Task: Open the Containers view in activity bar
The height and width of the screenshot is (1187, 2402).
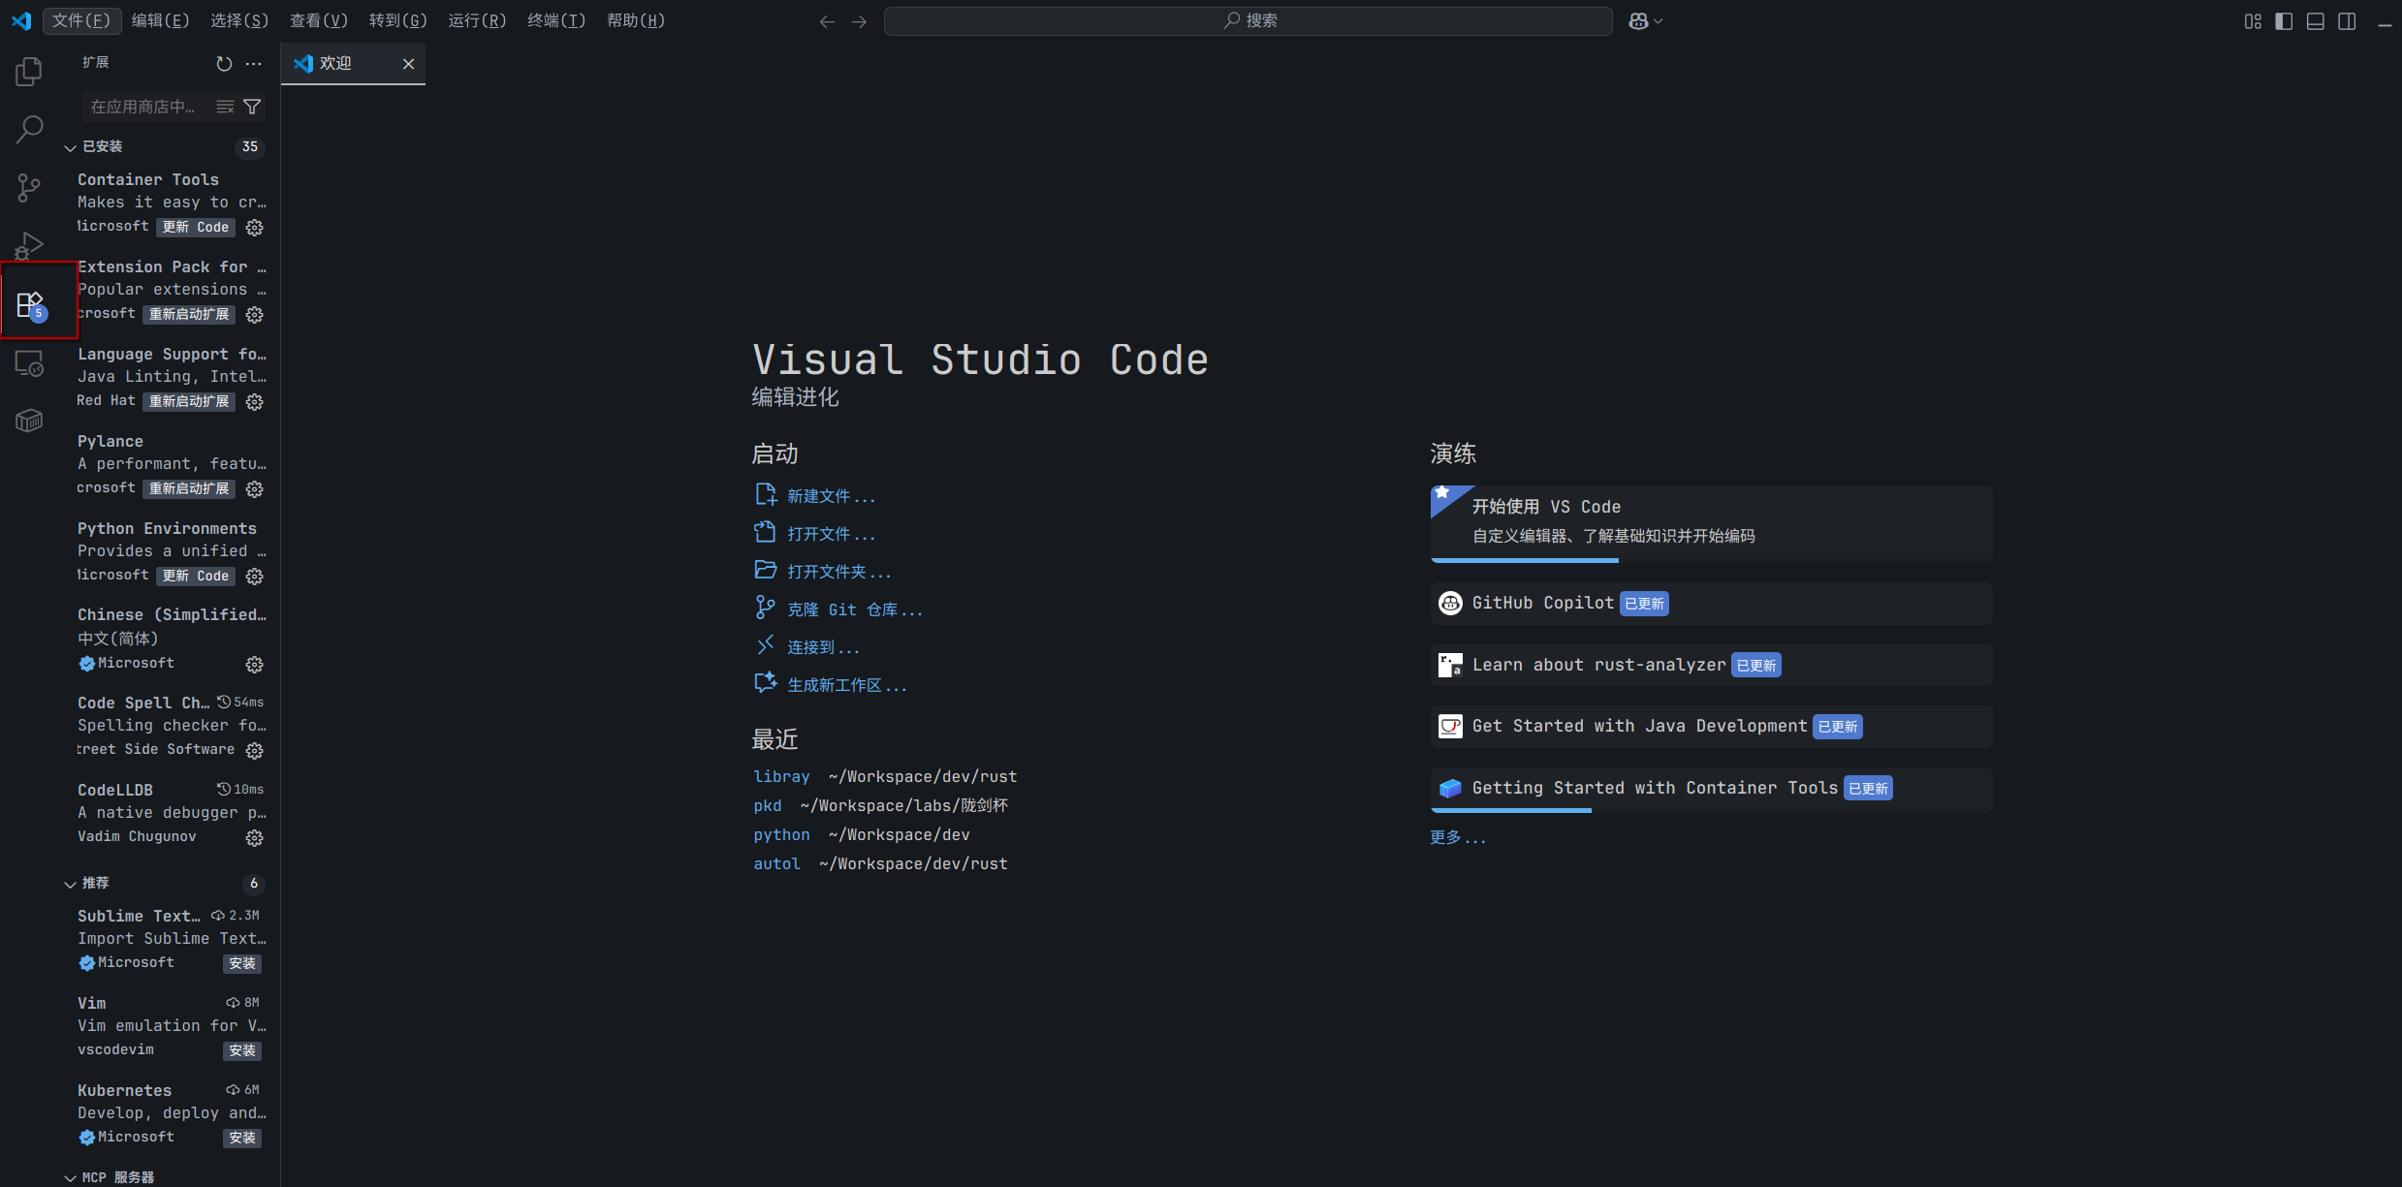Action: (29, 421)
